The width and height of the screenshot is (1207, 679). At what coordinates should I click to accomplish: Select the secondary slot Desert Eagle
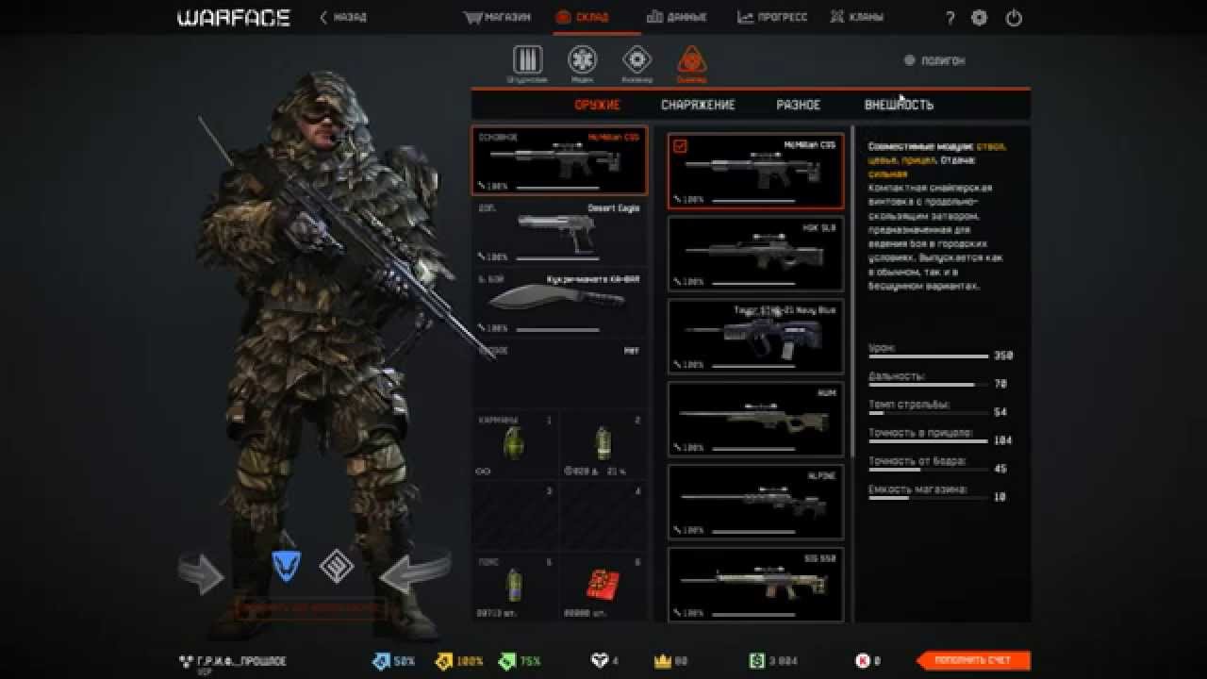560,232
